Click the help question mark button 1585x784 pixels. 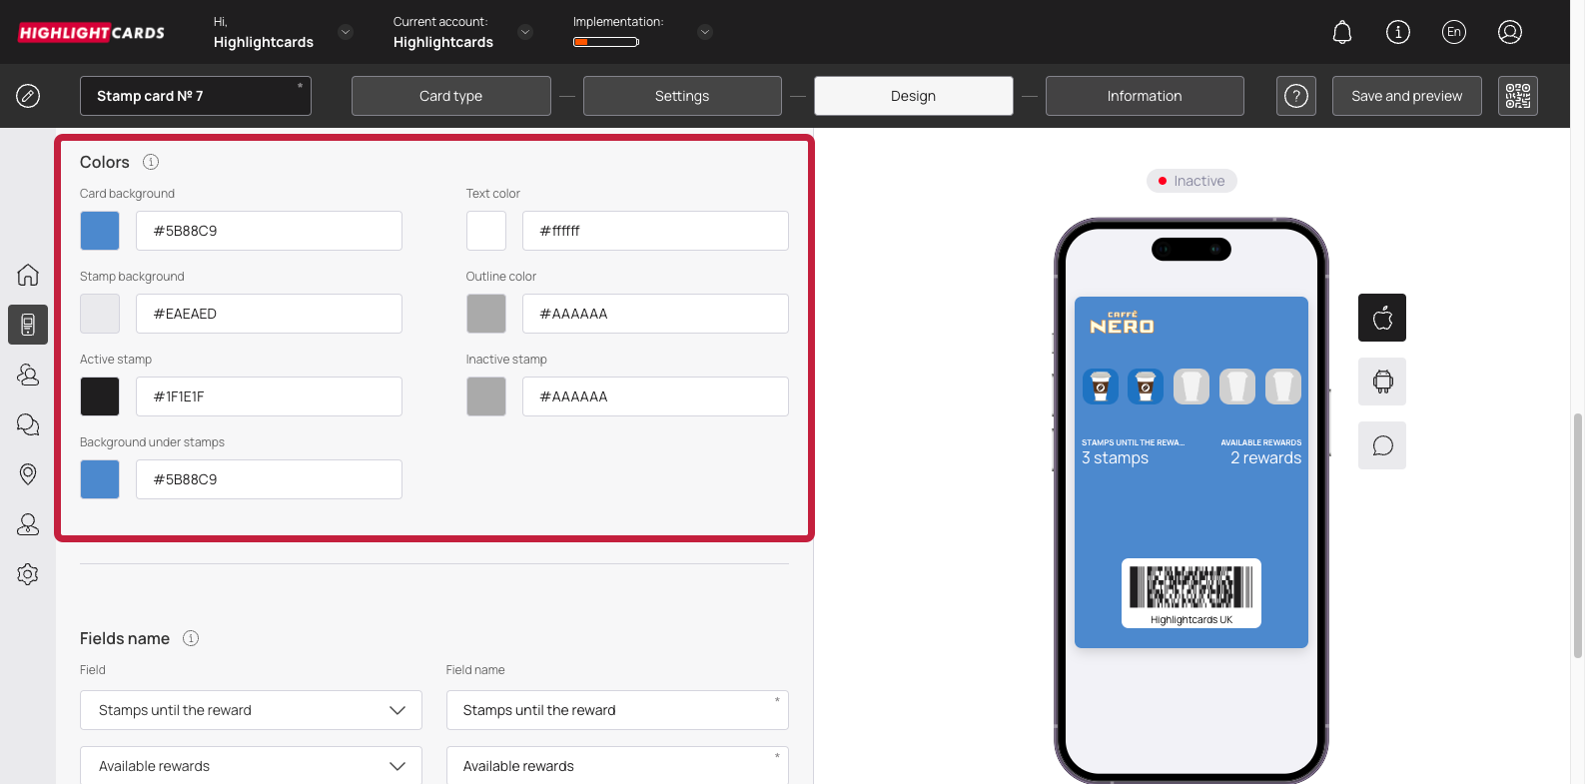pos(1295,96)
